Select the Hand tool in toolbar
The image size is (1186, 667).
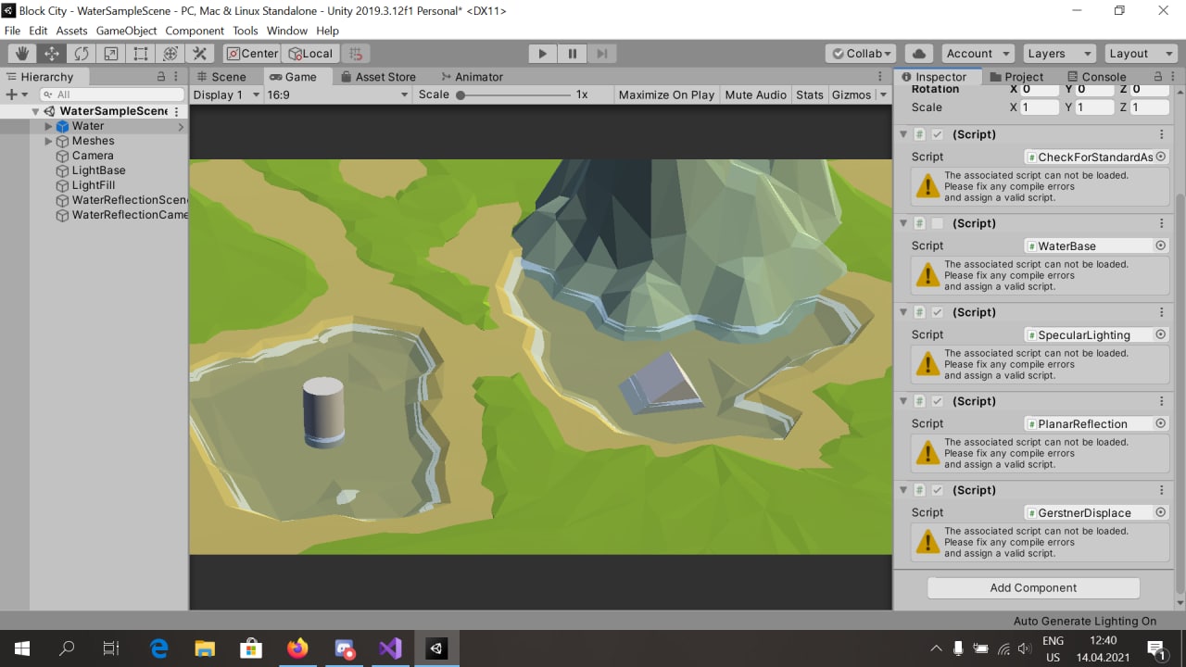tap(22, 54)
